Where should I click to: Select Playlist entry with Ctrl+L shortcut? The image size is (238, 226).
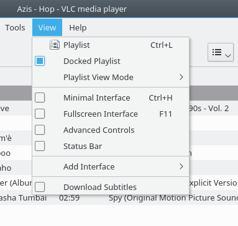point(111,45)
